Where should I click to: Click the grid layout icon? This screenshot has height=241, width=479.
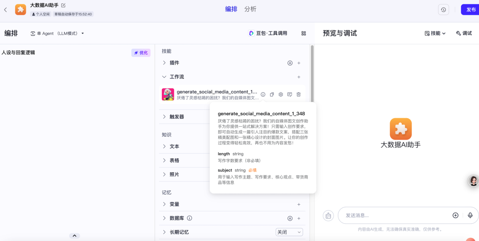coord(304,33)
